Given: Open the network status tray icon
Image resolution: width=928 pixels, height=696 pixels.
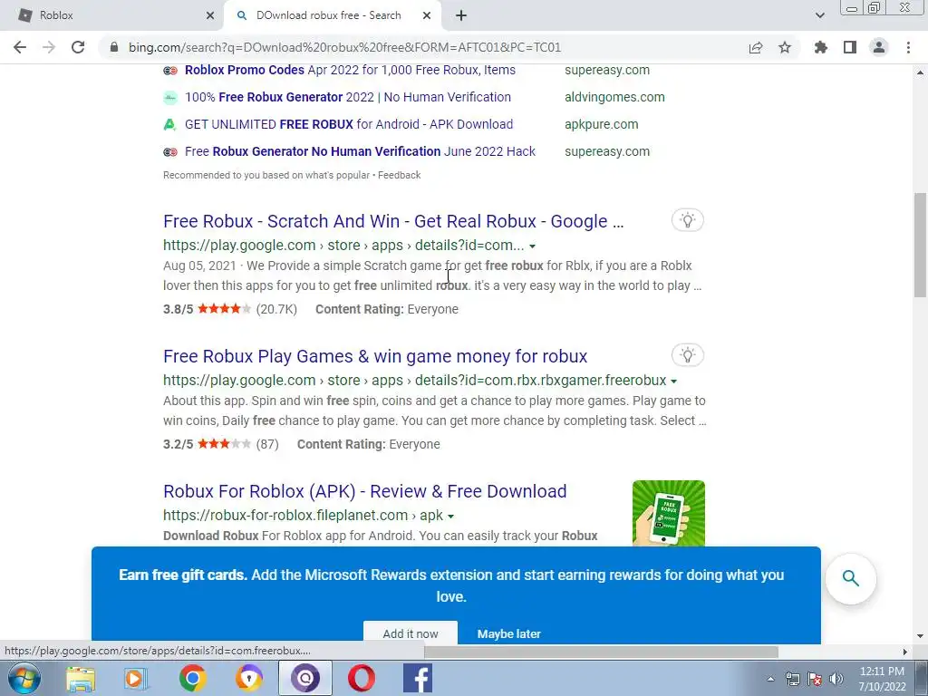Looking at the screenshot, I should (x=792, y=680).
